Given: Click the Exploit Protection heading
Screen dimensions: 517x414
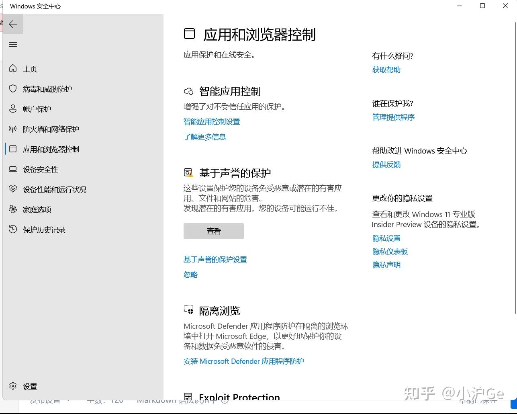Looking at the screenshot, I should [239, 397].
